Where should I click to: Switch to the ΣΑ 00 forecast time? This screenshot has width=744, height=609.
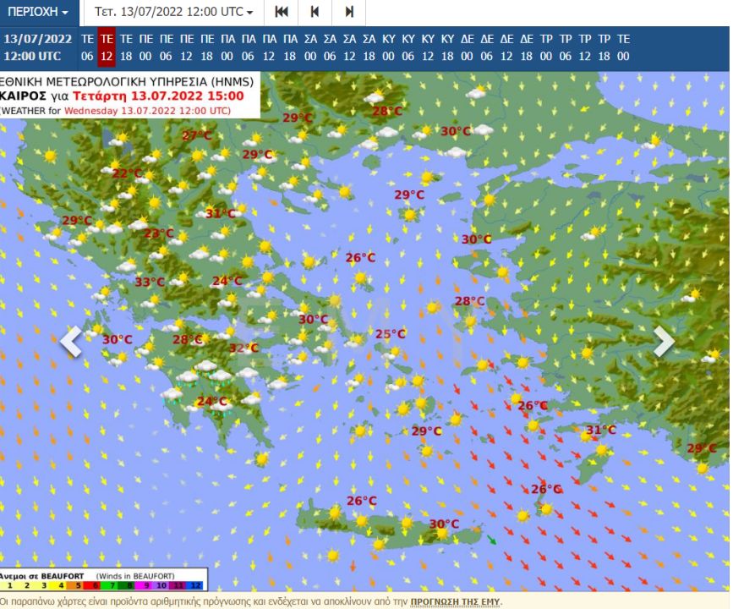(x=310, y=47)
